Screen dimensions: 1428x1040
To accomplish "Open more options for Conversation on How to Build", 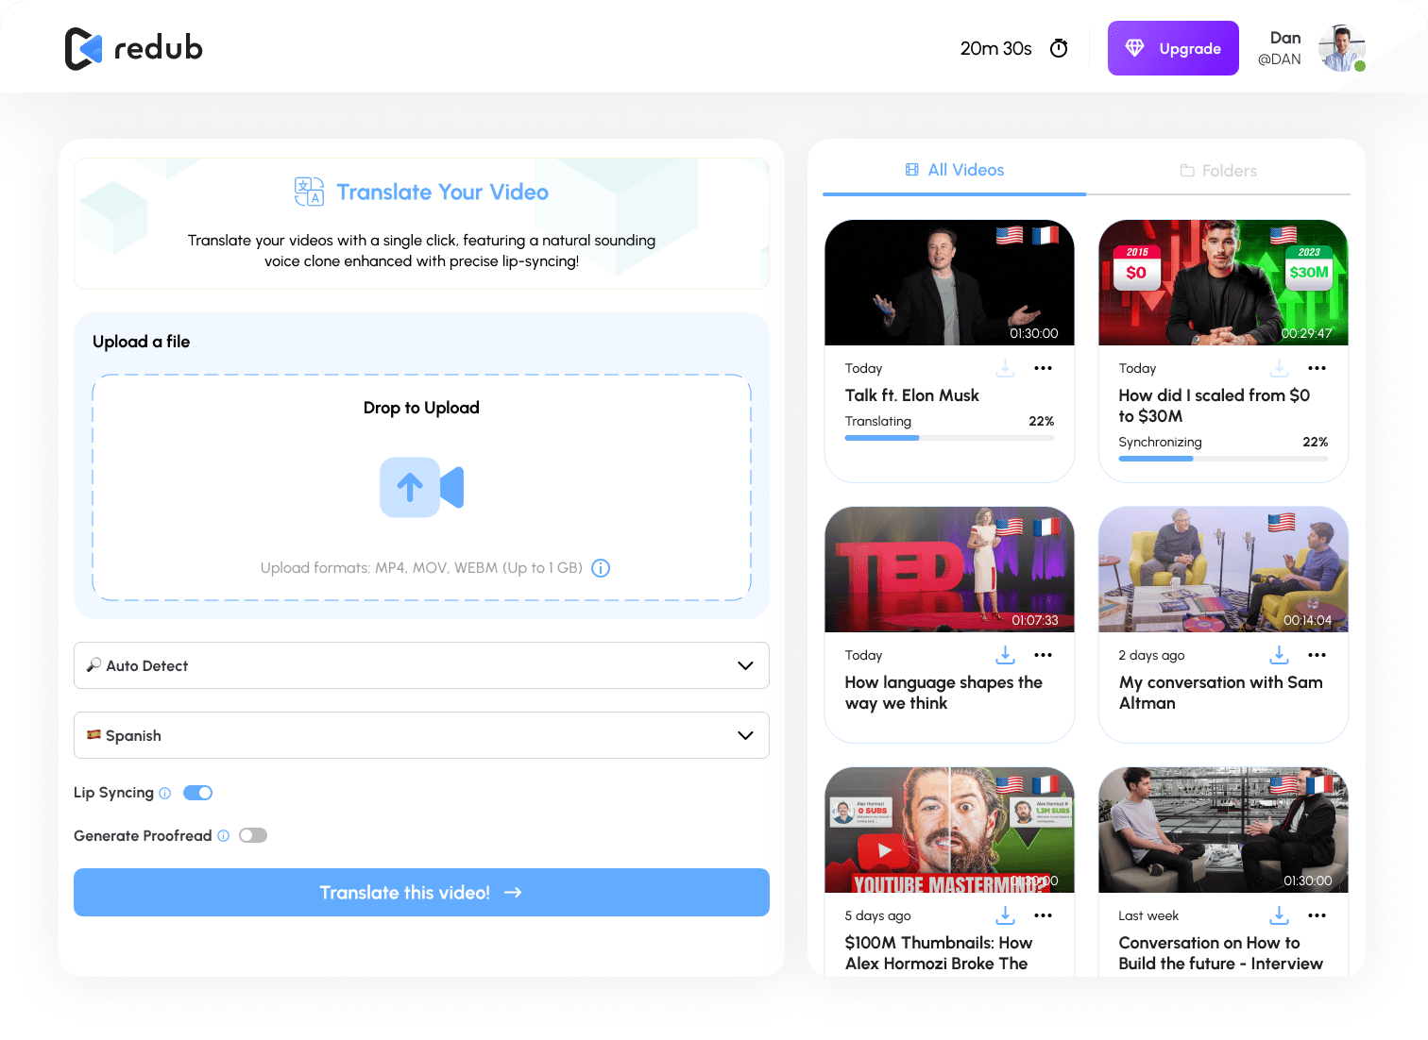I will [x=1317, y=915].
